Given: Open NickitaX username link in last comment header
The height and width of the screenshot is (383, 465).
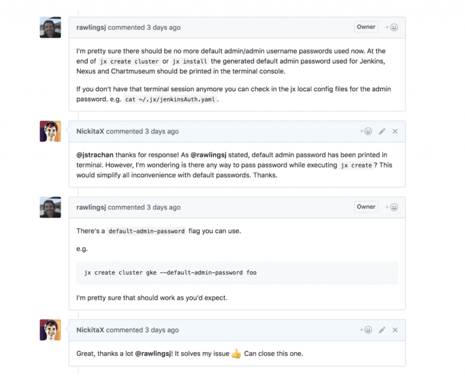Looking at the screenshot, I should point(90,330).
